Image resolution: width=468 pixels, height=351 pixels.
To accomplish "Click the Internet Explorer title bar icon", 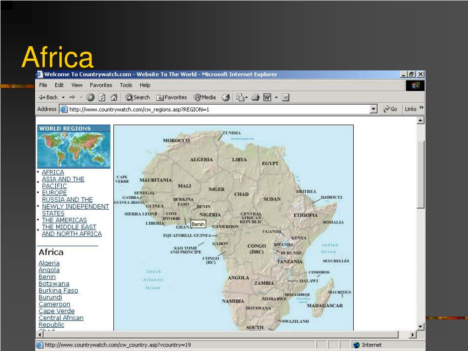I will pyautogui.click(x=39, y=74).
